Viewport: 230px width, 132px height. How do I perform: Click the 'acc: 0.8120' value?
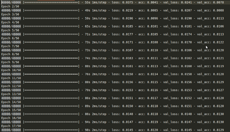click(x=148, y=130)
